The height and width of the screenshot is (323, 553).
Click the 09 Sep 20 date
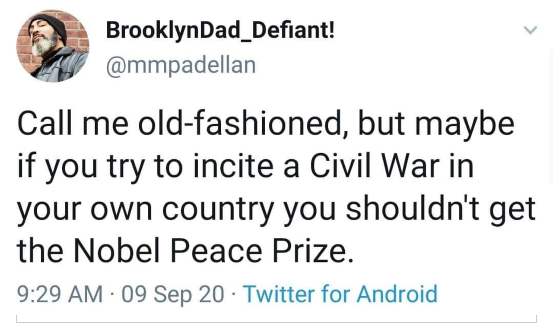coord(169,294)
